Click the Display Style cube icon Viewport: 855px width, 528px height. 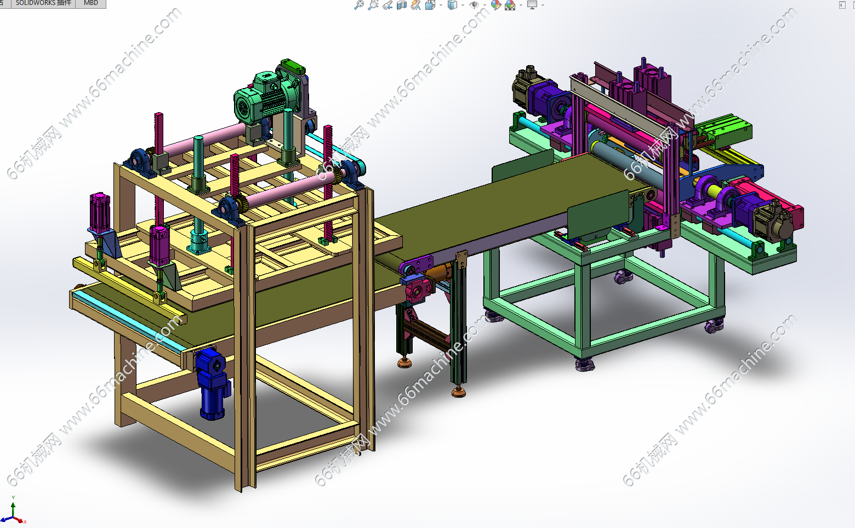(x=452, y=5)
